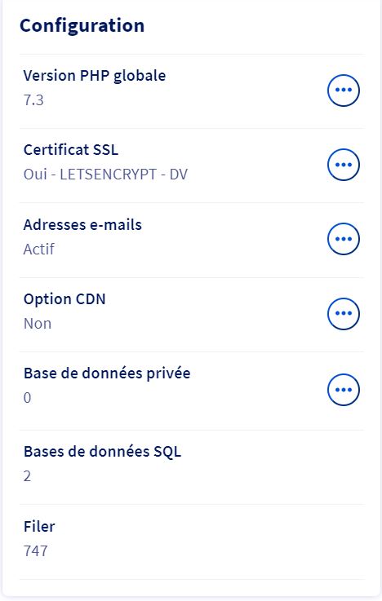Viewport: 382px width, 601px height.
Task: Select the Bases de données SQL label
Action: click(x=102, y=452)
